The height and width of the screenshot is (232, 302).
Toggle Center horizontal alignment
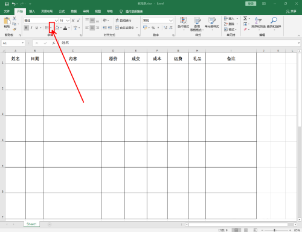tap(92, 28)
